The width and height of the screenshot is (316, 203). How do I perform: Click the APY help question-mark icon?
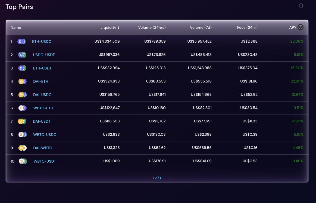pyautogui.click(x=300, y=27)
